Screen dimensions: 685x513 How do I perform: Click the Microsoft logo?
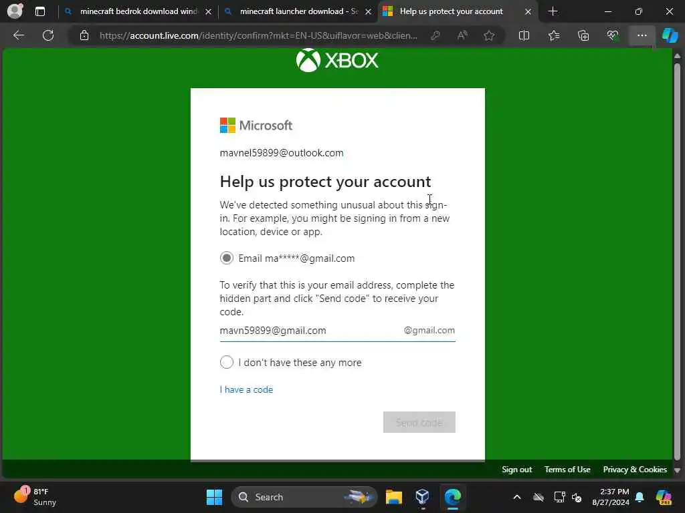click(256, 126)
